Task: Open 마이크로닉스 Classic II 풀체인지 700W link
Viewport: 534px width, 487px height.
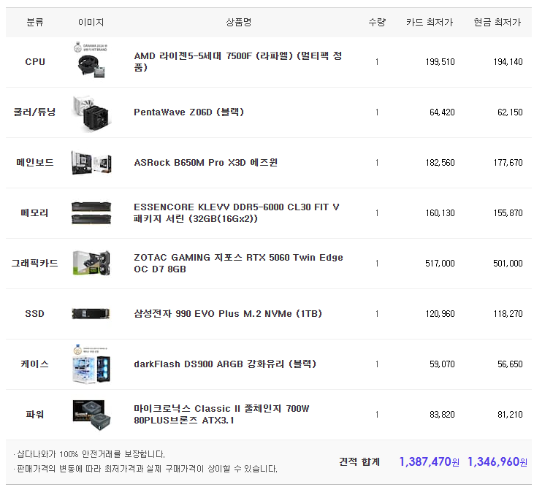Action: click(x=221, y=414)
